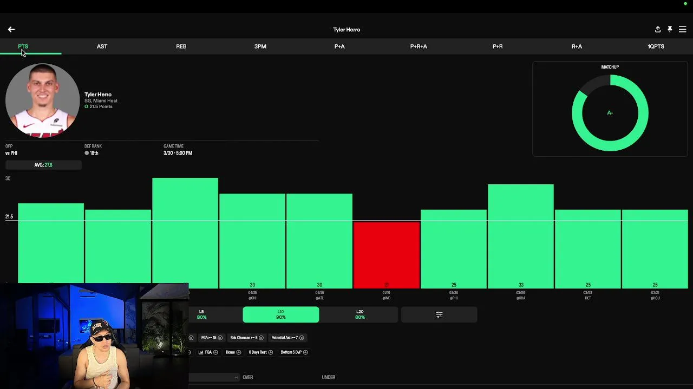Image resolution: width=693 pixels, height=389 pixels.
Task: Click Tyler Herro's headshot photo
Action: [x=43, y=100]
